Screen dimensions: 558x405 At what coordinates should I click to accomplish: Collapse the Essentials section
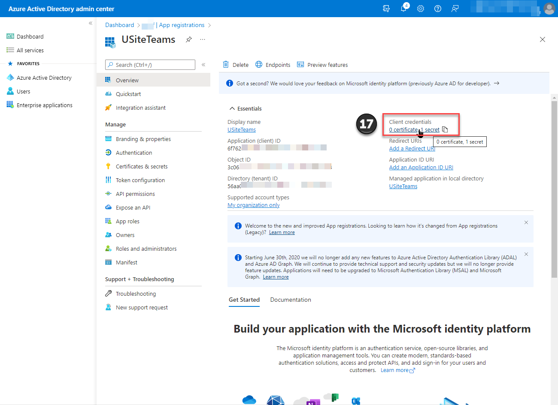(232, 108)
